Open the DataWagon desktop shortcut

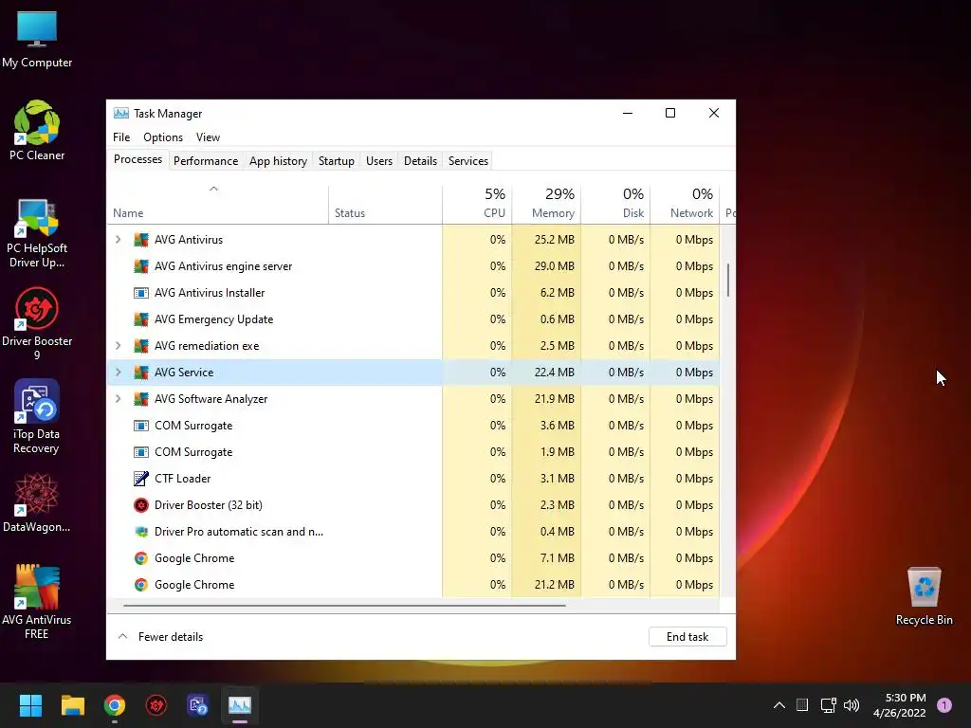coord(37,502)
